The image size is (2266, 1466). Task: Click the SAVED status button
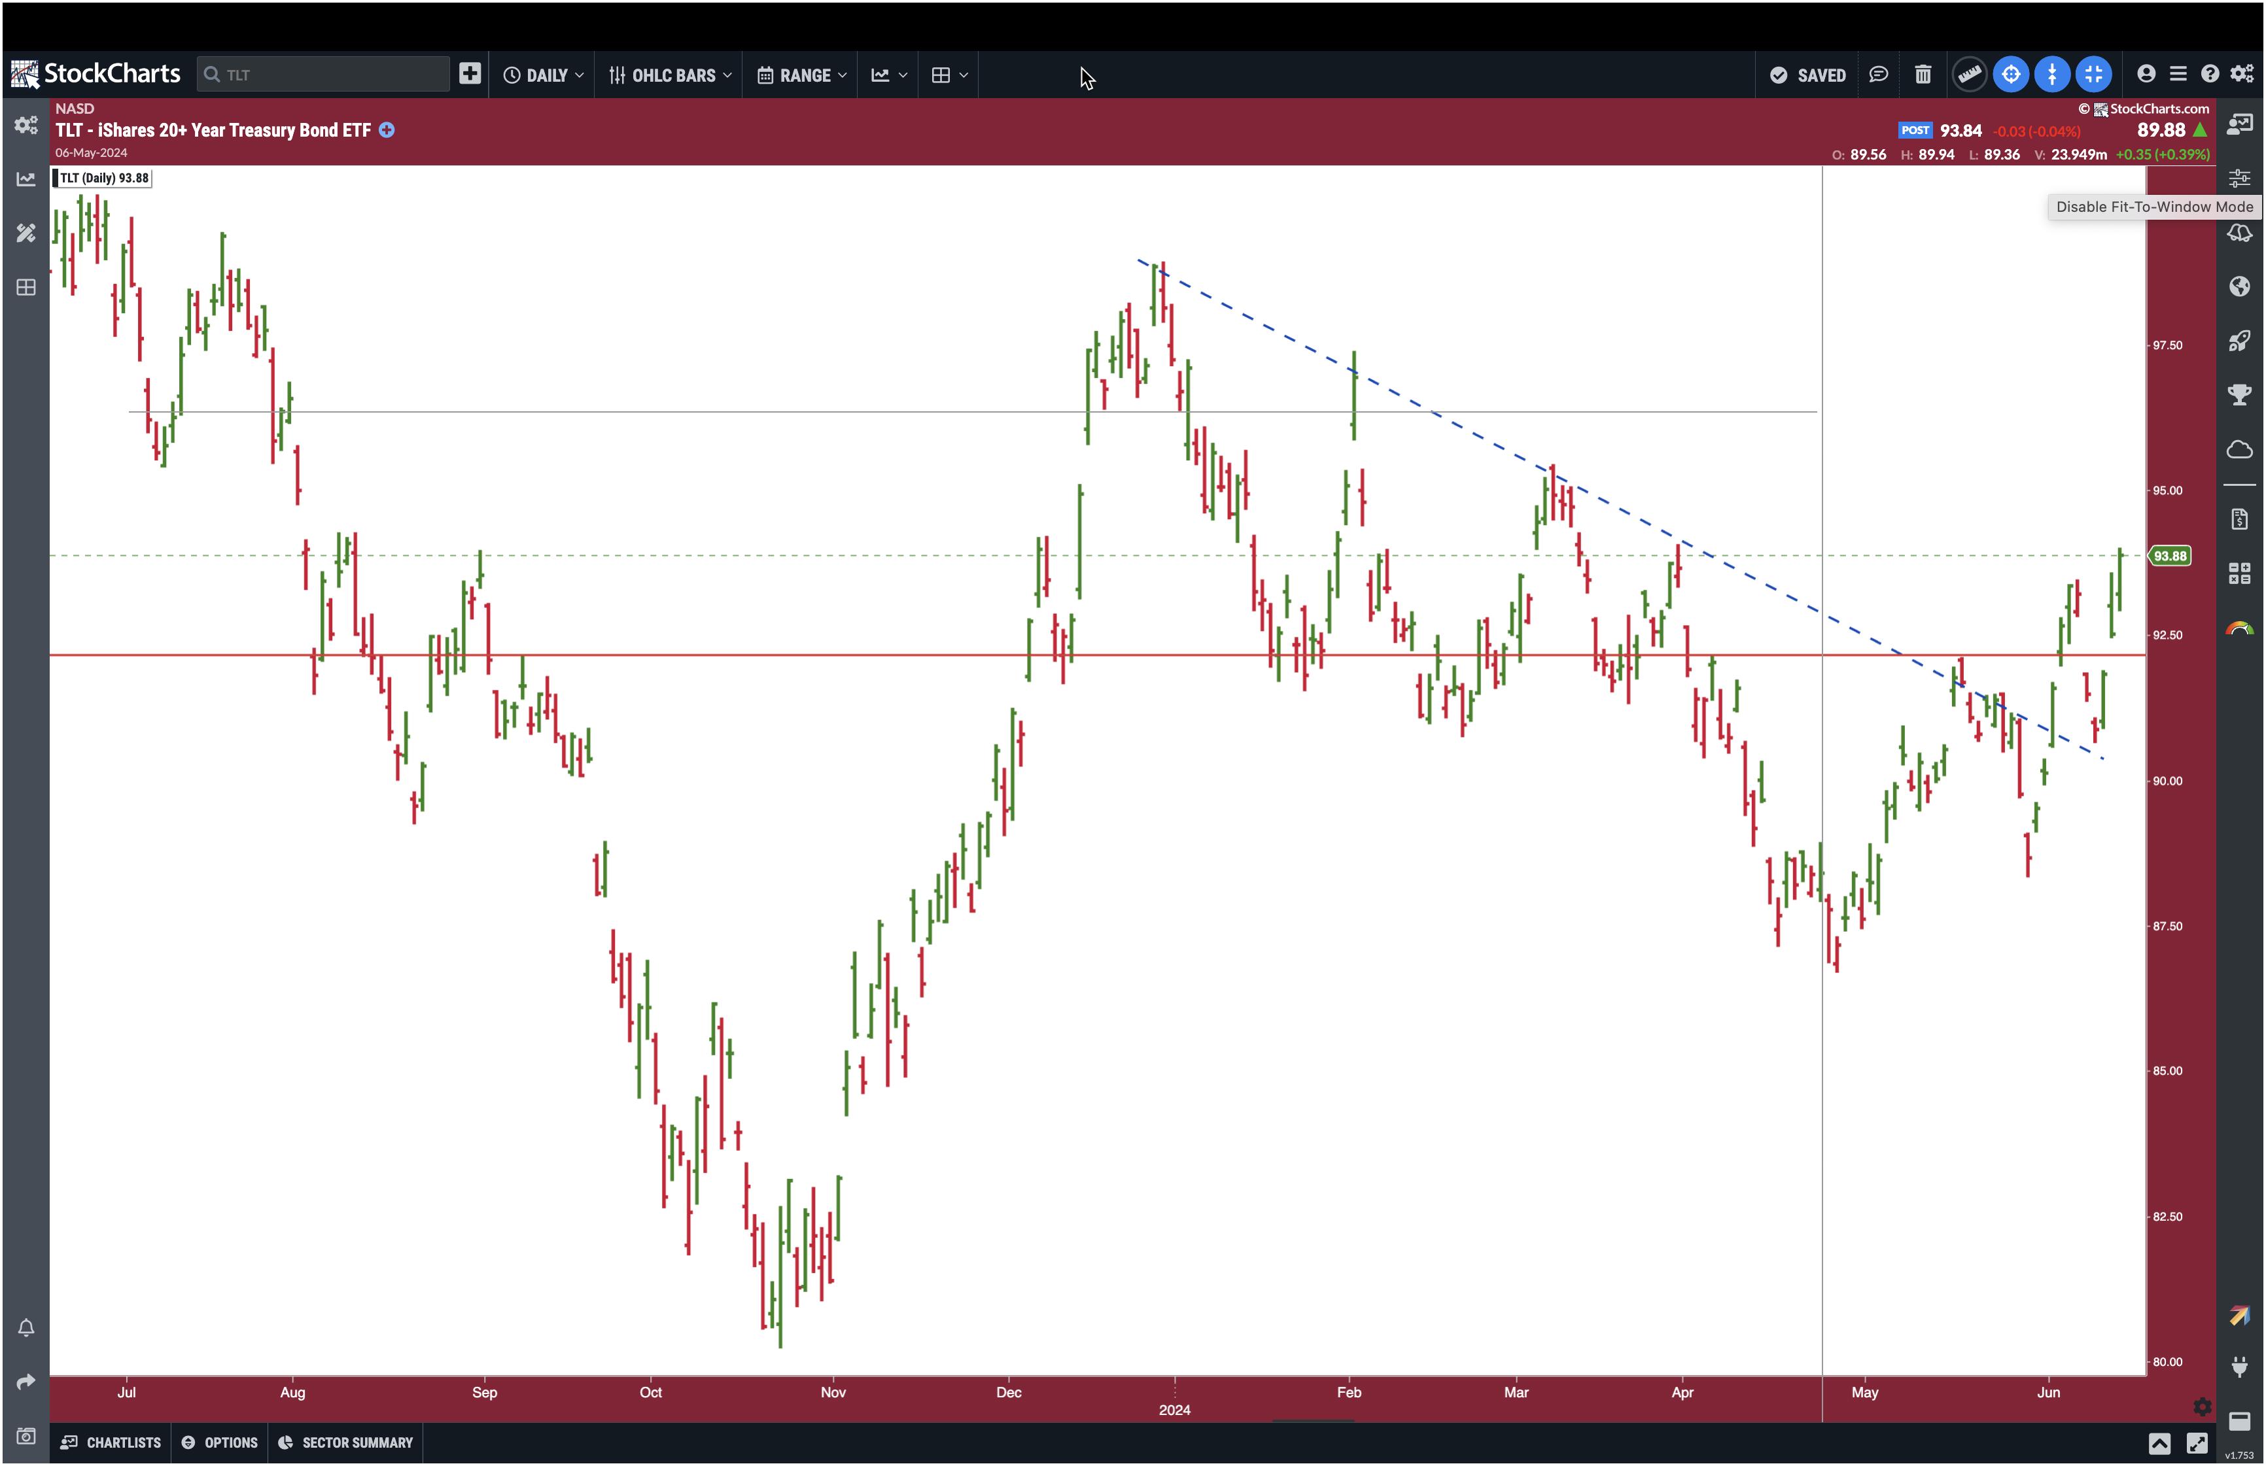[1807, 75]
